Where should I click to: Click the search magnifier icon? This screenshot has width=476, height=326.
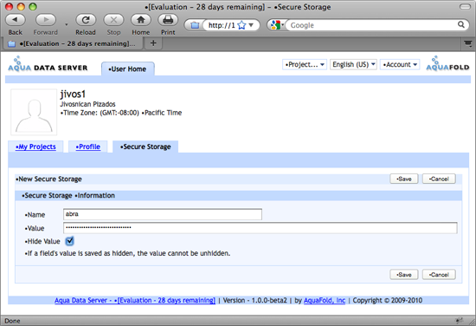(461, 24)
